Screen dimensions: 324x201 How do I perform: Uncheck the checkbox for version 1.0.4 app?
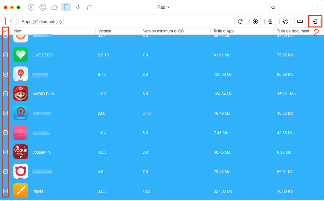[6, 133]
